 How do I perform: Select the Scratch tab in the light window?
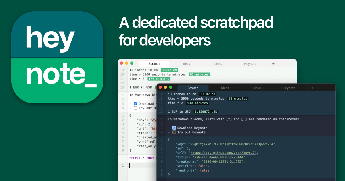(x=154, y=64)
